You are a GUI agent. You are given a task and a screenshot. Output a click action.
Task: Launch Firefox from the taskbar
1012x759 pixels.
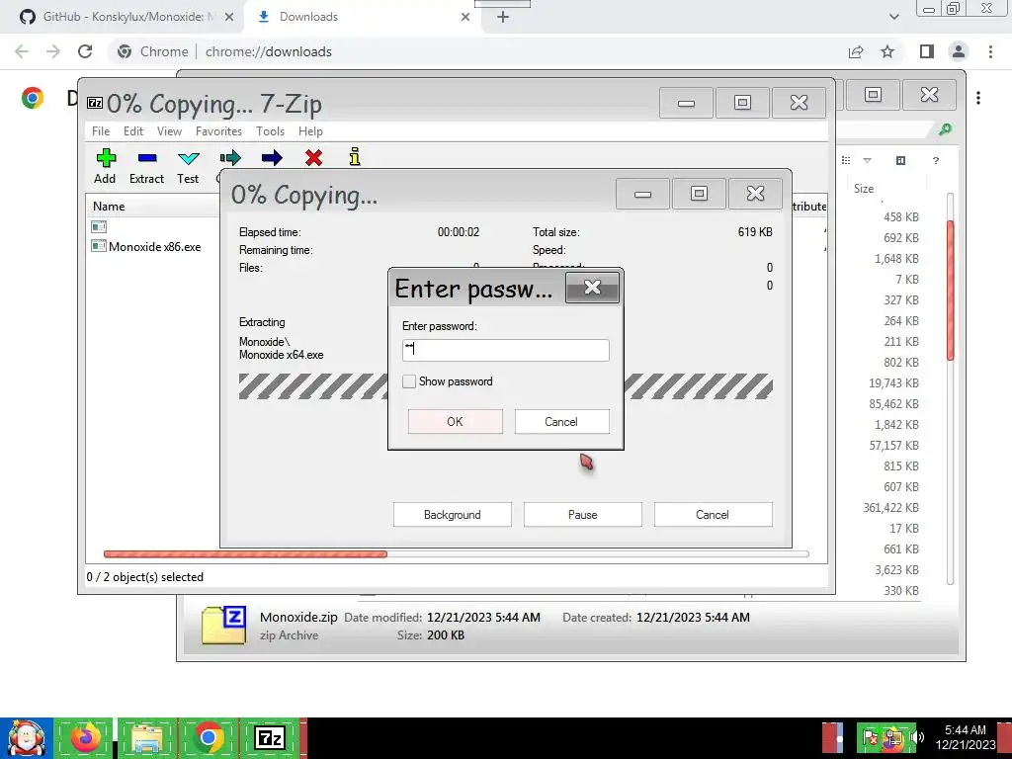pyautogui.click(x=86, y=737)
